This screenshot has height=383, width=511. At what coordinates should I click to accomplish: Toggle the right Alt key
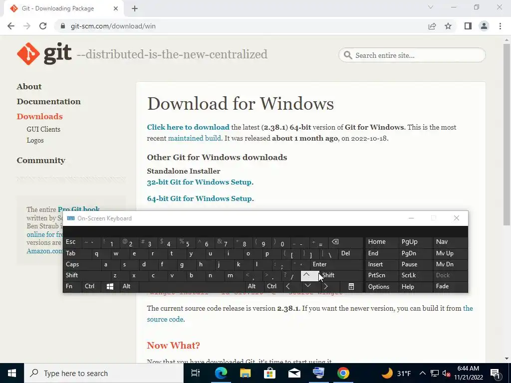pyautogui.click(x=254, y=286)
